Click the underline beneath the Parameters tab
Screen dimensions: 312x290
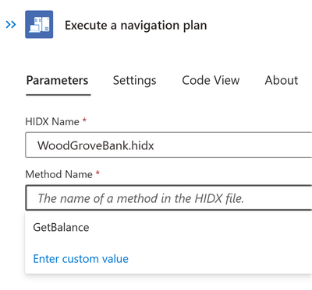(x=58, y=95)
